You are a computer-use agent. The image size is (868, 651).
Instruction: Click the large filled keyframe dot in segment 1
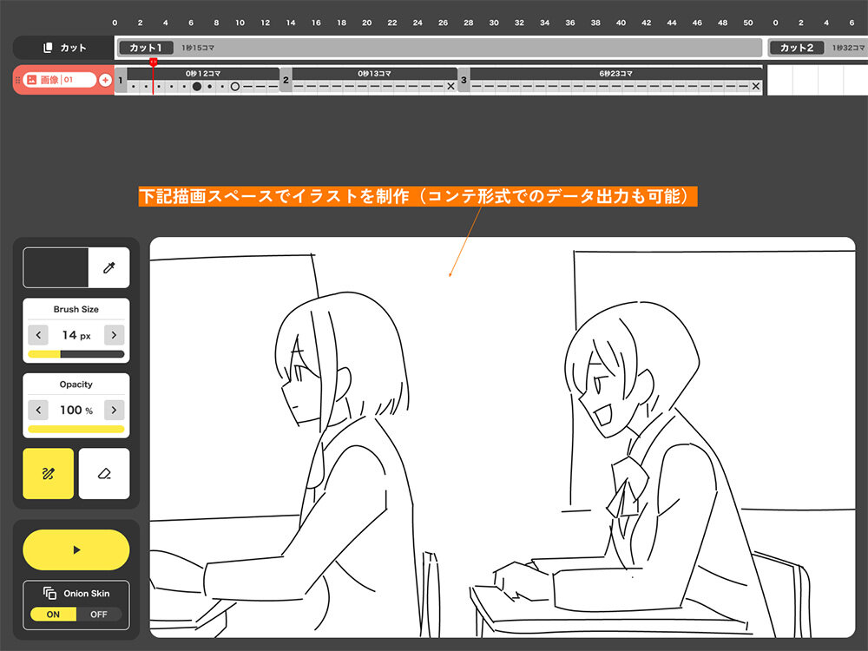197,87
